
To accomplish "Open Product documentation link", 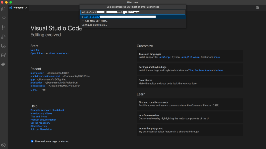I will [43, 120].
